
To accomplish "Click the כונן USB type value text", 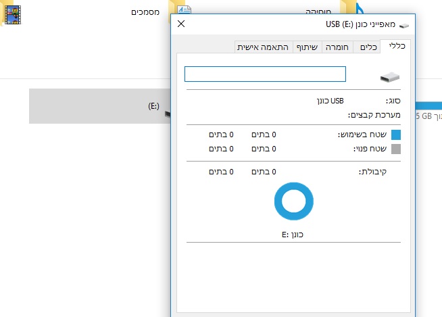I will [330, 101].
